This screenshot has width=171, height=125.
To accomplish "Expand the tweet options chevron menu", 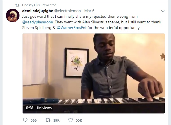I will (x=163, y=11).
